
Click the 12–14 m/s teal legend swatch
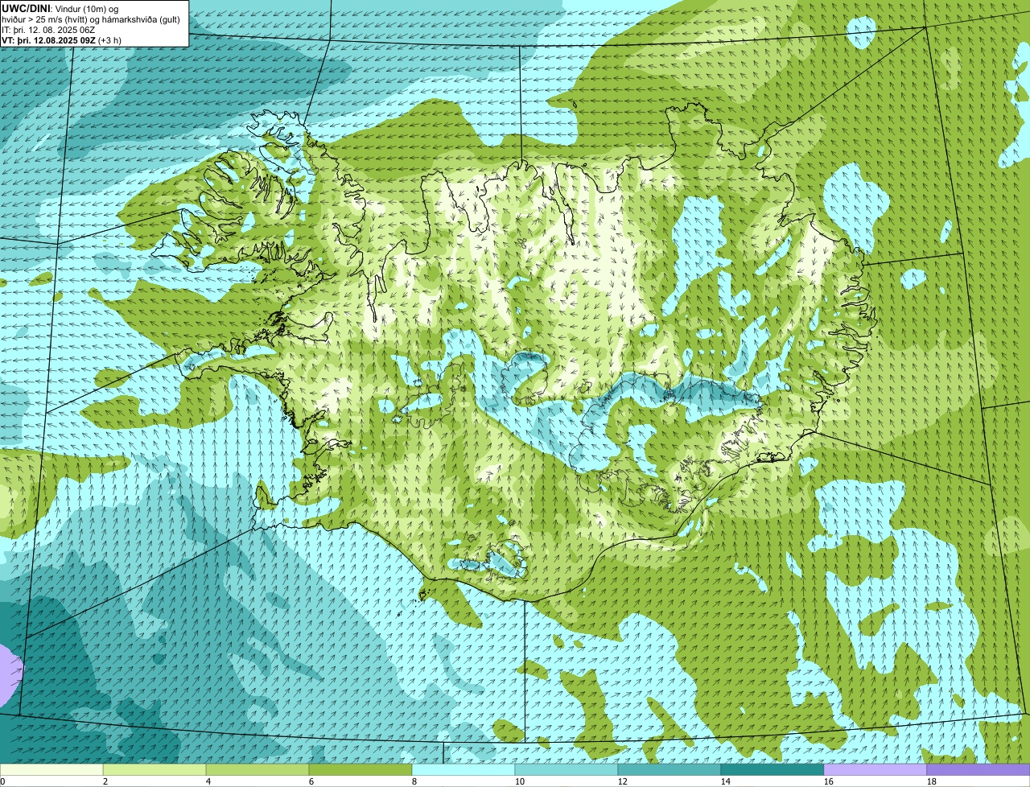coord(669,770)
